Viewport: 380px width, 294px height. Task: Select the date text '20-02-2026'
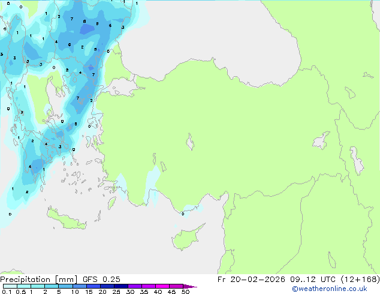coord(258,280)
